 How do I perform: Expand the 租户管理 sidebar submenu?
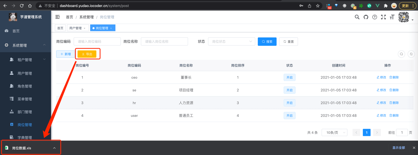coord(25,60)
